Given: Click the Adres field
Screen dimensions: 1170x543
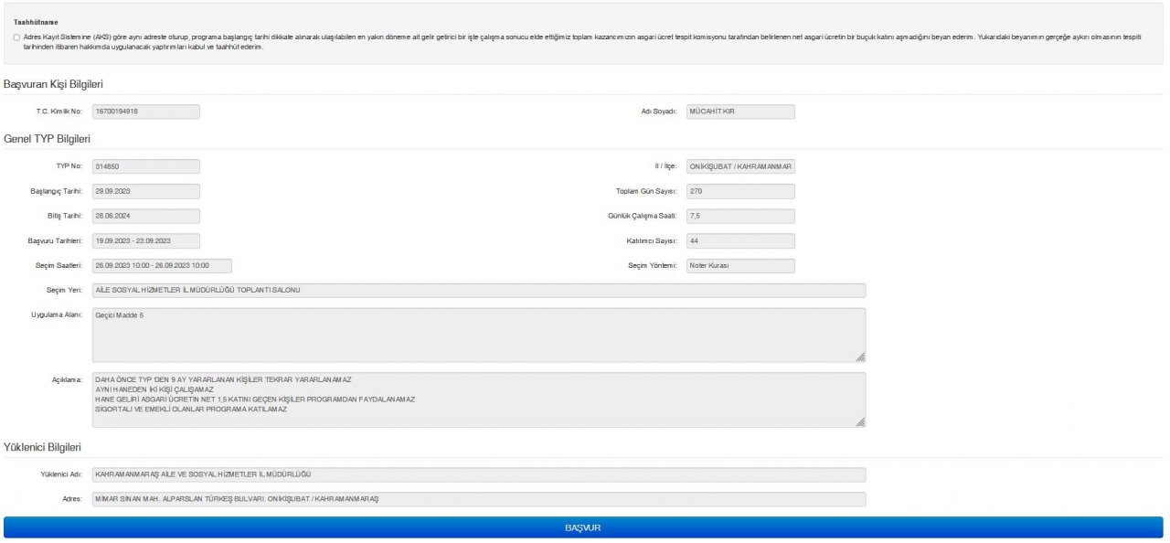Looking at the screenshot, I should (x=478, y=499).
